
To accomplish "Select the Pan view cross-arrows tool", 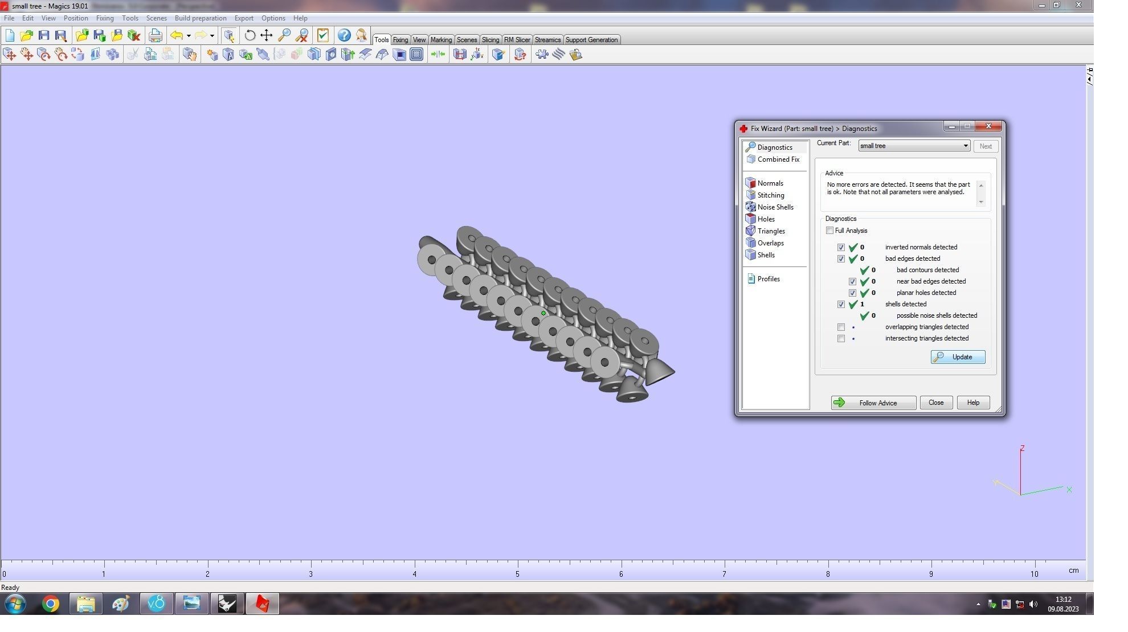I will point(267,35).
